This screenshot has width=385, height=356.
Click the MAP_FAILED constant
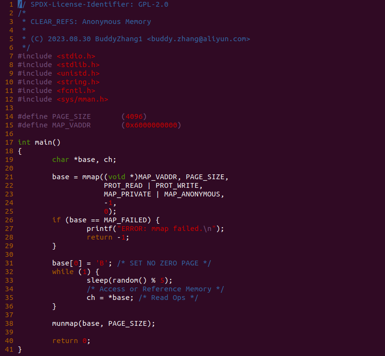125,220
